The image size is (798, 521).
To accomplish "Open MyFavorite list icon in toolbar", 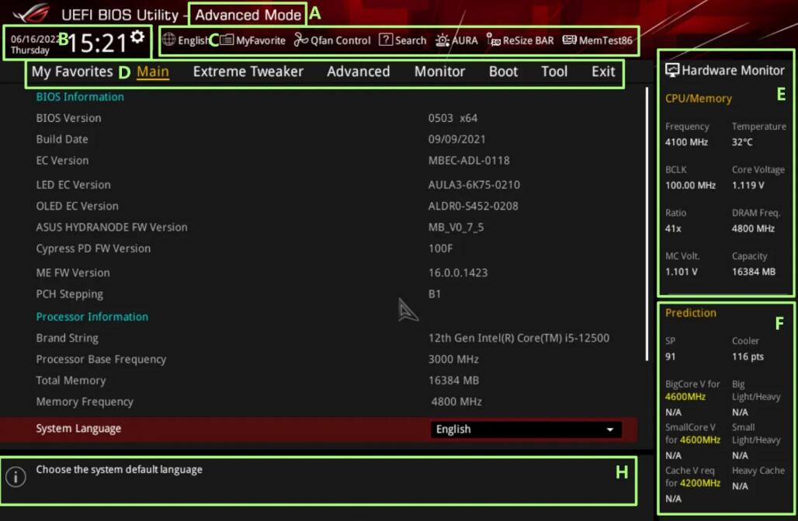I will pyautogui.click(x=227, y=40).
